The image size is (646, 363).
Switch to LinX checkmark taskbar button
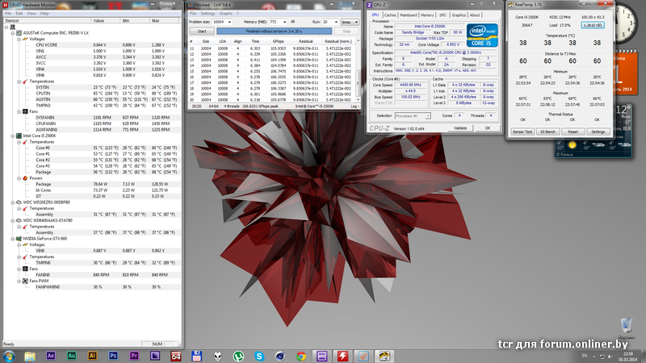[x=363, y=356]
